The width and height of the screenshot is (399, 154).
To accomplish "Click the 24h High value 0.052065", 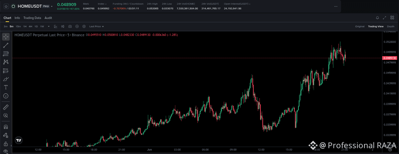I will tap(153, 9).
